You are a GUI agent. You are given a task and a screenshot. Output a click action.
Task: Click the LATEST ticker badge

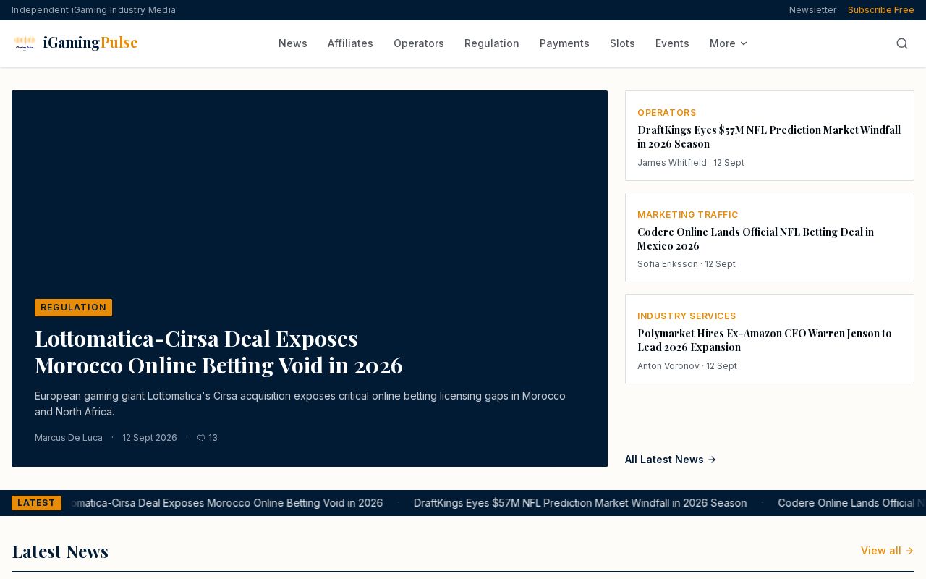click(x=36, y=503)
